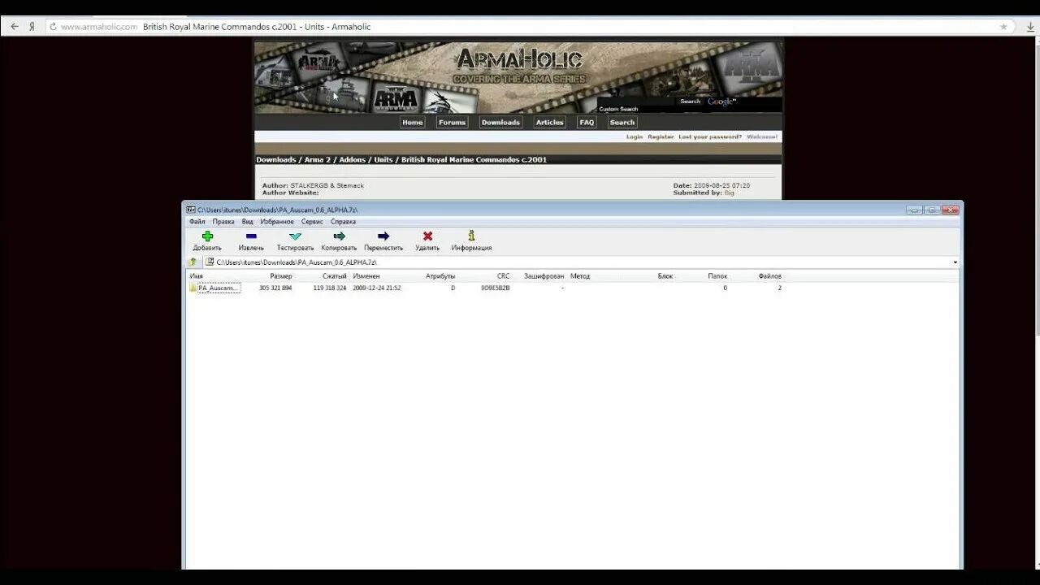The image size is (1040, 585).
Task: Click the submitter name Big link
Action: 729,193
